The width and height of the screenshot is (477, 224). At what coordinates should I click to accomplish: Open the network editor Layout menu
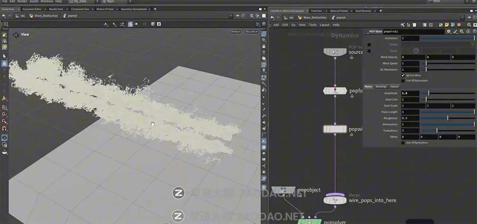click(324, 25)
